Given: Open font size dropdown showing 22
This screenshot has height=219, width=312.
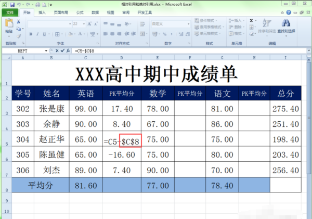Looking at the screenshot, I should [x=84, y=24].
